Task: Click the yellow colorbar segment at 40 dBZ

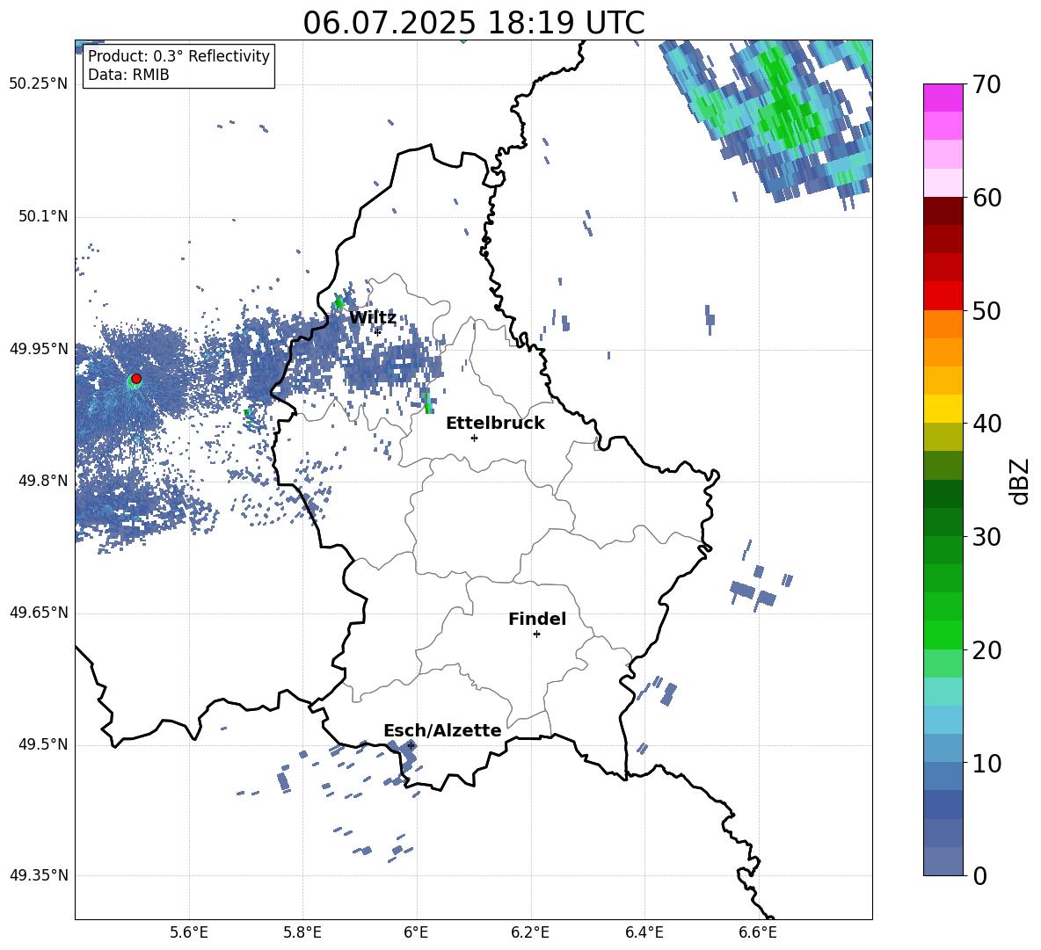Action: (943, 409)
